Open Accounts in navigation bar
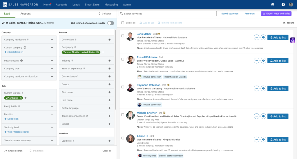Image resolution: width=297 pixels, height=159 pixels. click(x=61, y=5)
